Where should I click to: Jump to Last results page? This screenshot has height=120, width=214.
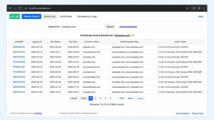140,98
